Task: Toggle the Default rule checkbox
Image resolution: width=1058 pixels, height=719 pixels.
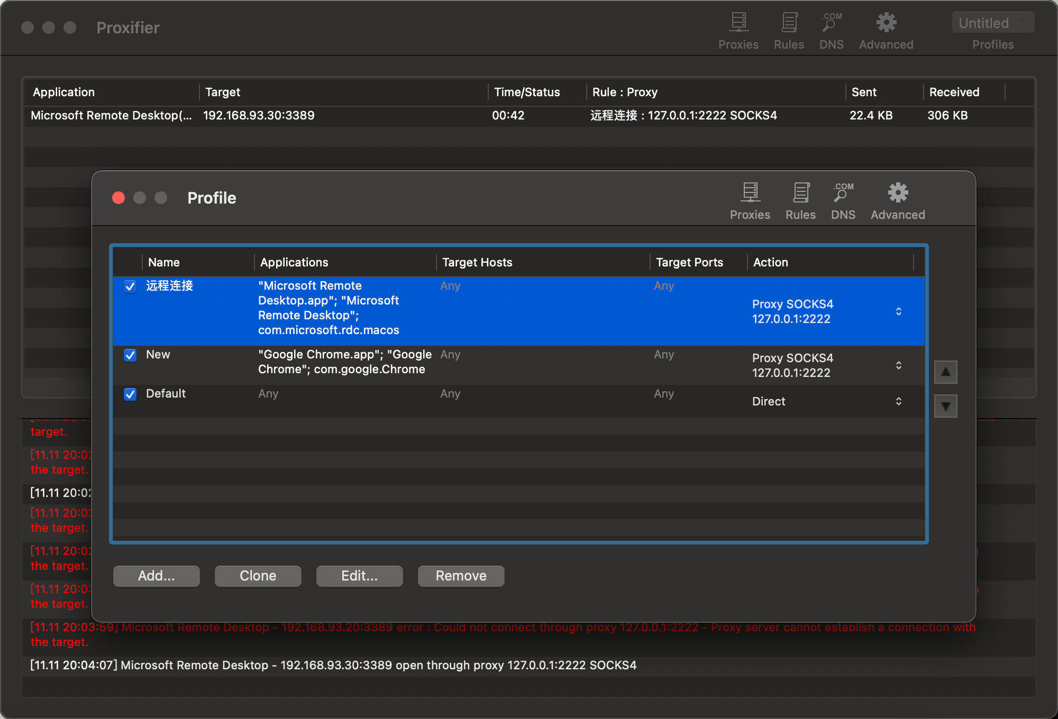Action: 130,394
